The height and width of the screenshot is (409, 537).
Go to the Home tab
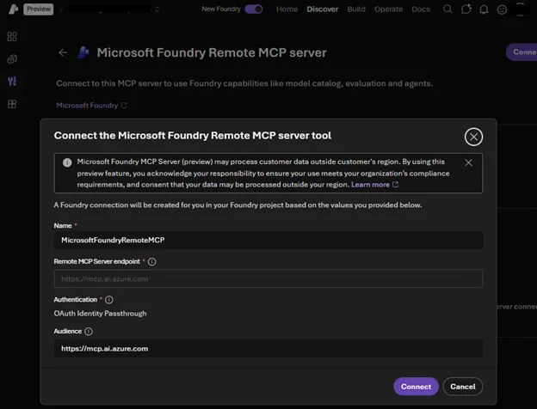click(x=287, y=9)
